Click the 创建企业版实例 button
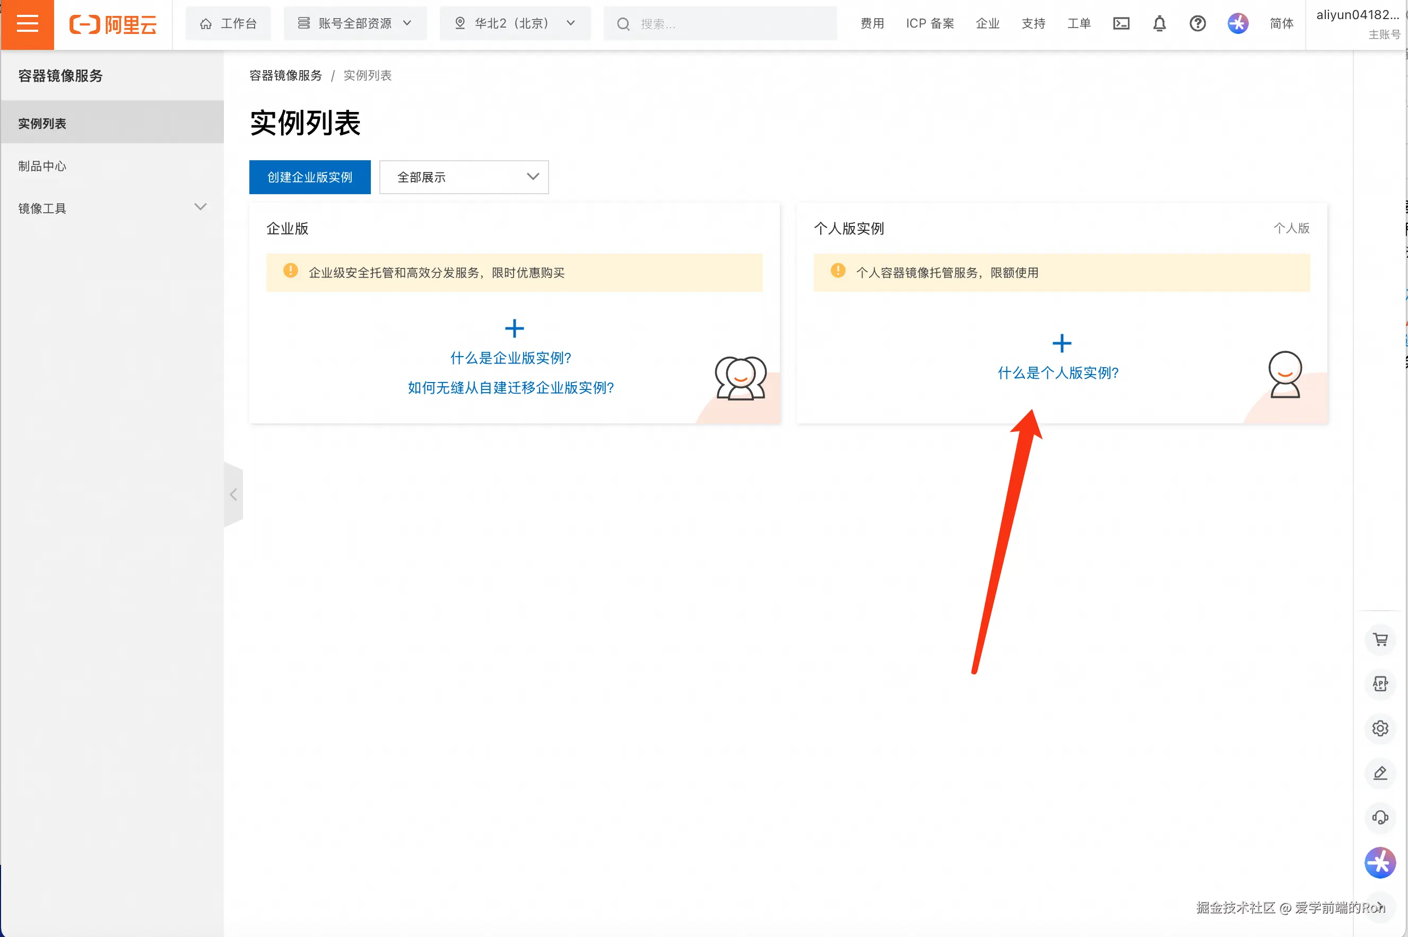The width and height of the screenshot is (1408, 937). 309,177
